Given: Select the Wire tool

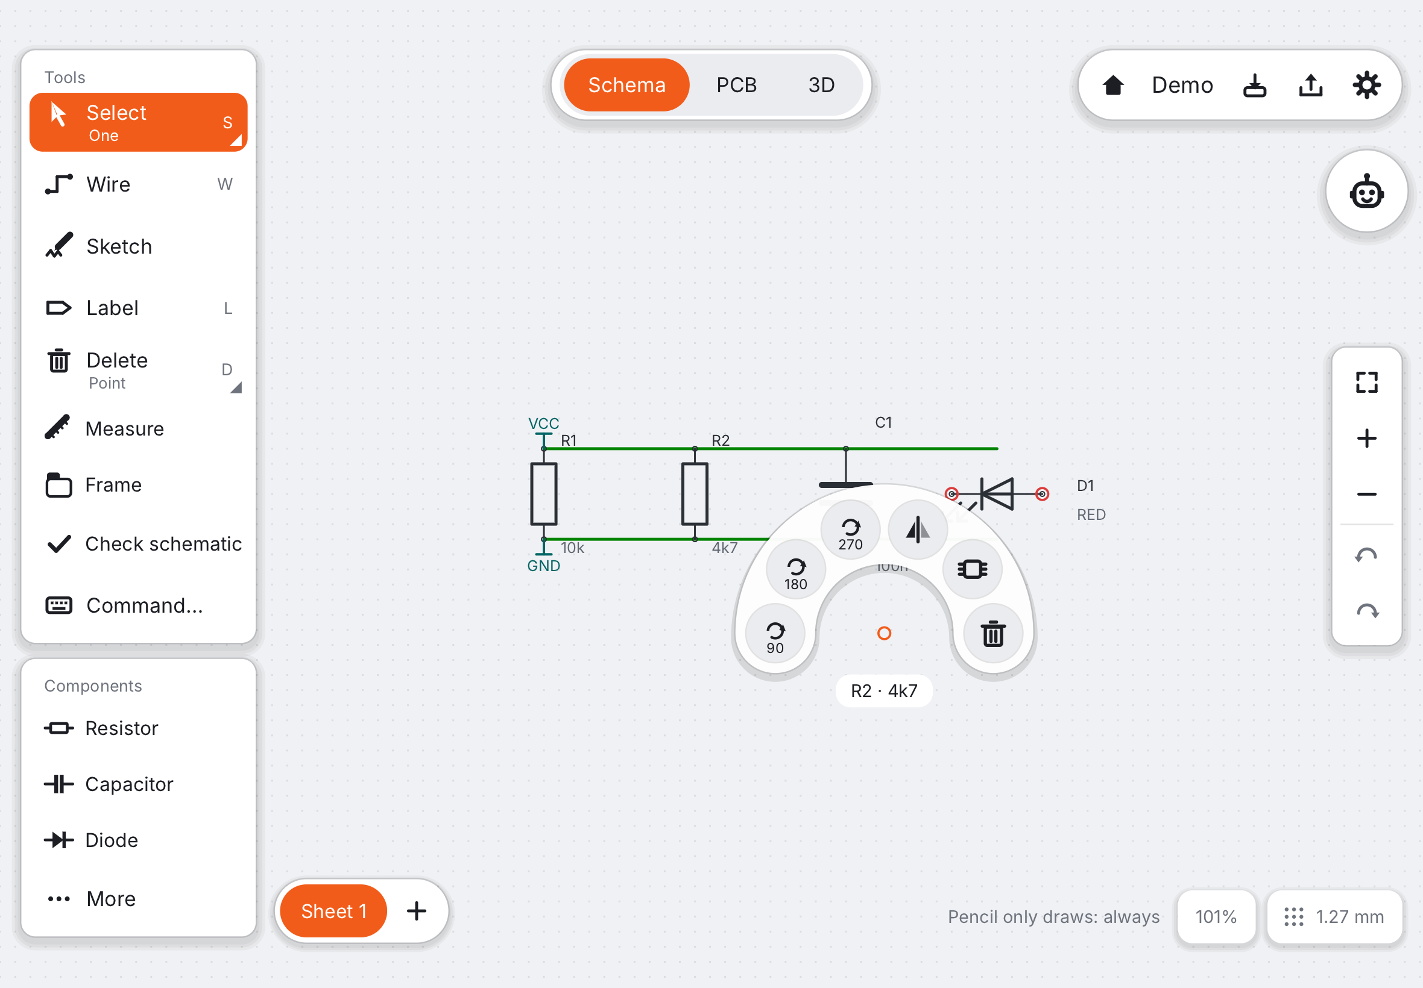Looking at the screenshot, I should coord(138,184).
